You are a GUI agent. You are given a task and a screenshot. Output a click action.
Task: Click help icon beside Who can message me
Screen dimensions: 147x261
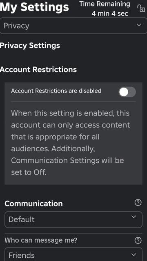tap(138, 241)
